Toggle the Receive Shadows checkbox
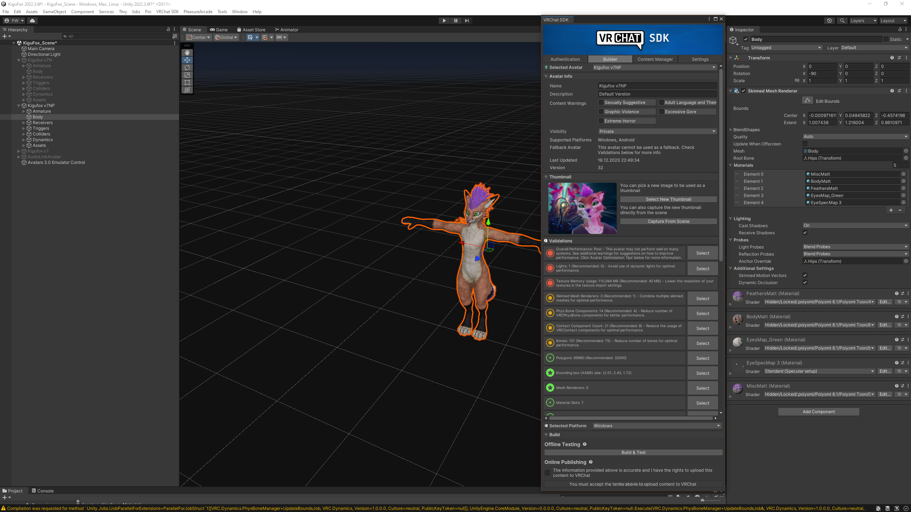This screenshot has height=512, width=911. click(805, 233)
